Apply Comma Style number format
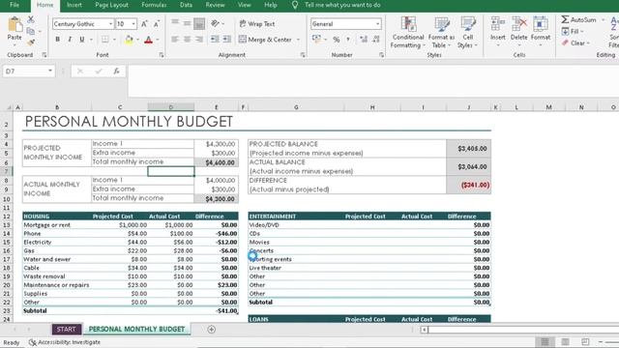 click(x=348, y=40)
